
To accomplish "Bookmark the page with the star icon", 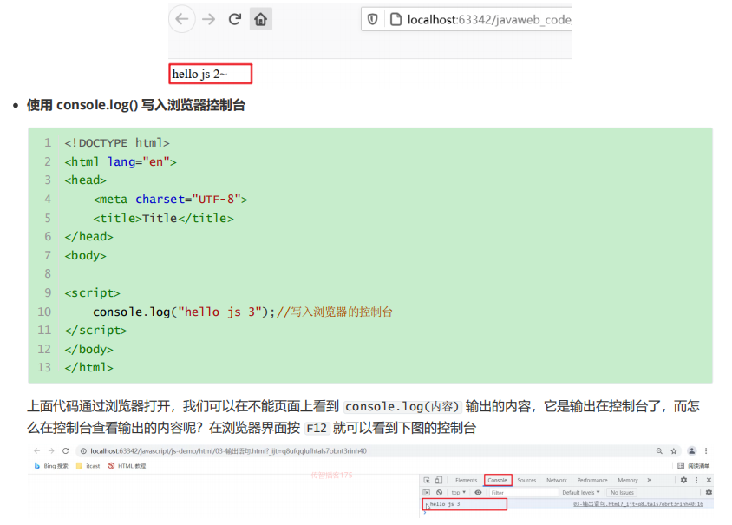I will coord(674,450).
